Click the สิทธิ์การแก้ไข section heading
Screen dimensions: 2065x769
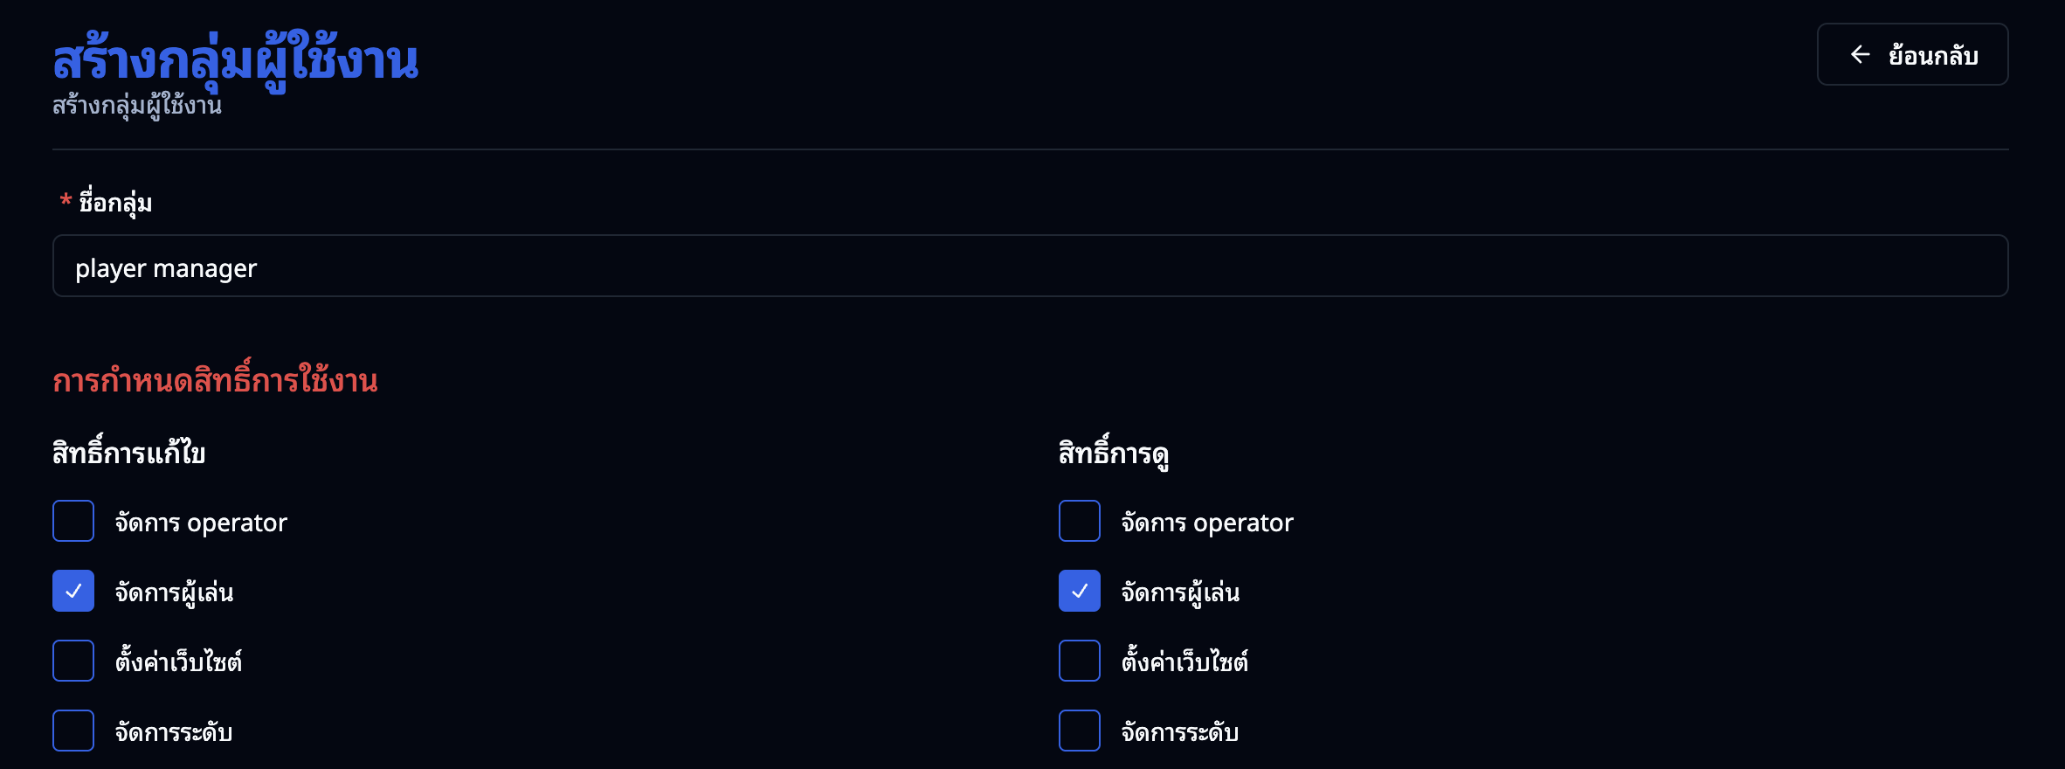[128, 453]
